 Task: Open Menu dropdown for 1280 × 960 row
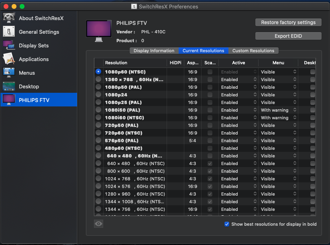click(x=278, y=194)
